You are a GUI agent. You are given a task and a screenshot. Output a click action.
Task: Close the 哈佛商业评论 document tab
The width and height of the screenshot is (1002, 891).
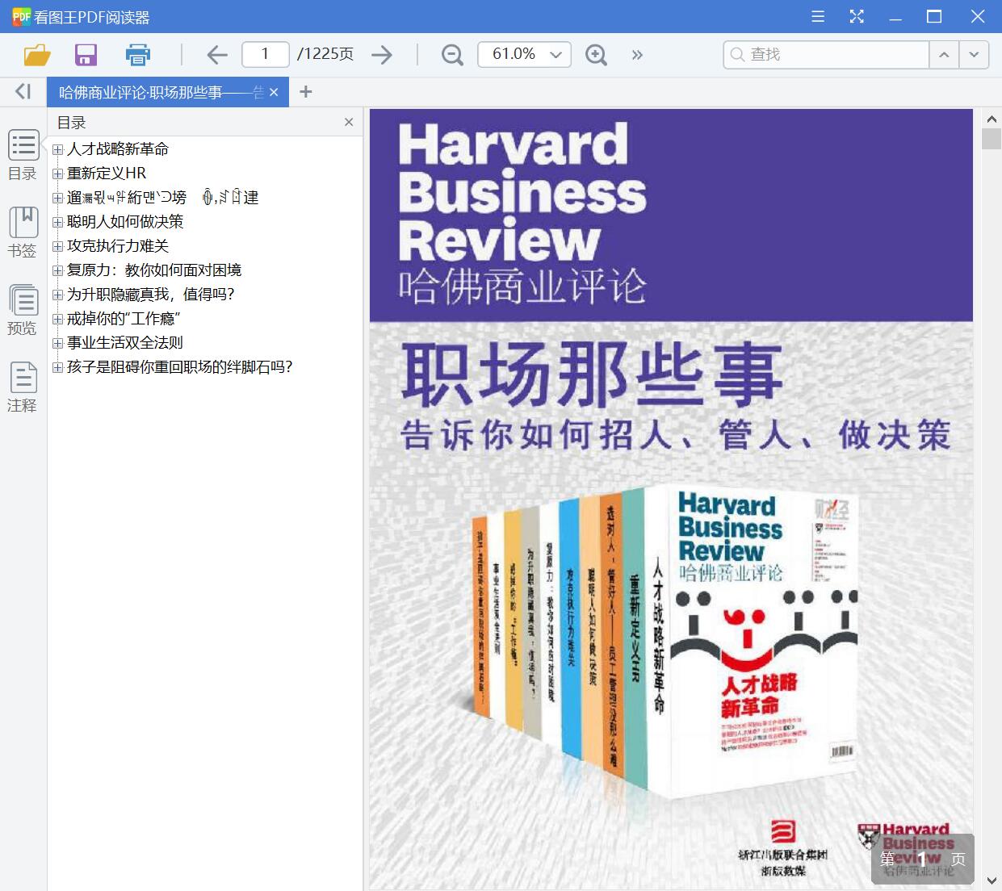coord(274,92)
